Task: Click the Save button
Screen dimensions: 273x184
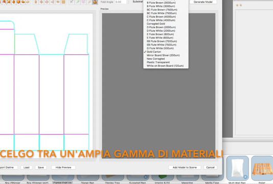Action: tap(41, 168)
